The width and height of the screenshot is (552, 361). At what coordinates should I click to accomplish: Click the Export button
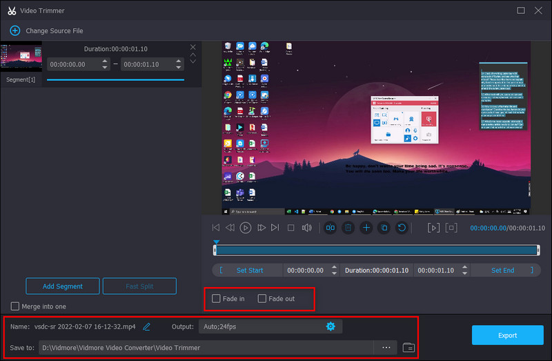[507, 335]
